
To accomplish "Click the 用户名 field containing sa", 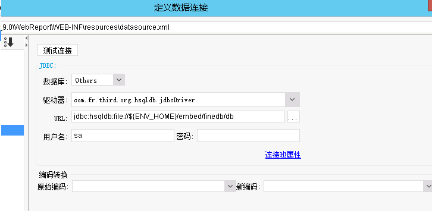I will tap(123, 136).
